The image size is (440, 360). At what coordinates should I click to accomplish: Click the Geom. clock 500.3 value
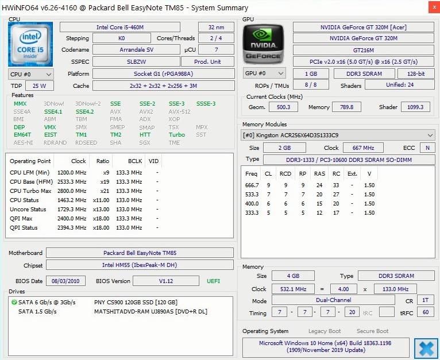[x=283, y=107]
